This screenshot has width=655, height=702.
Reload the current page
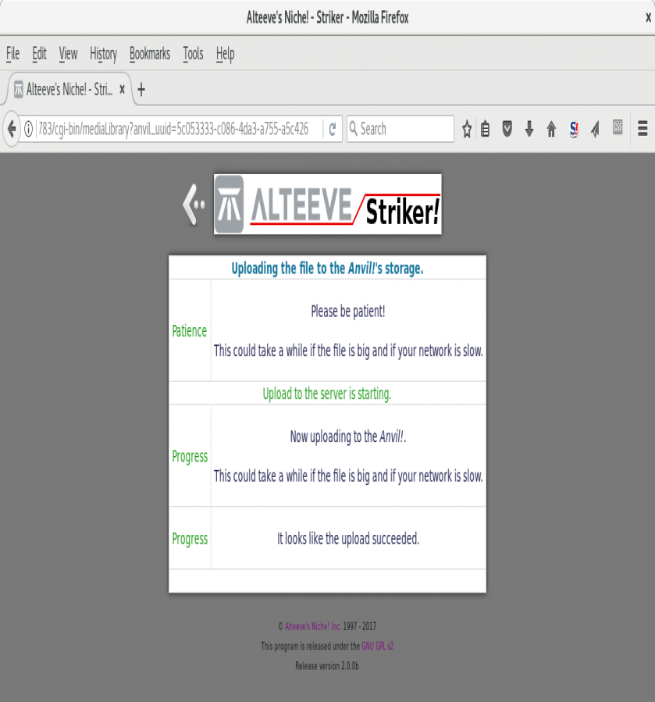tap(333, 129)
